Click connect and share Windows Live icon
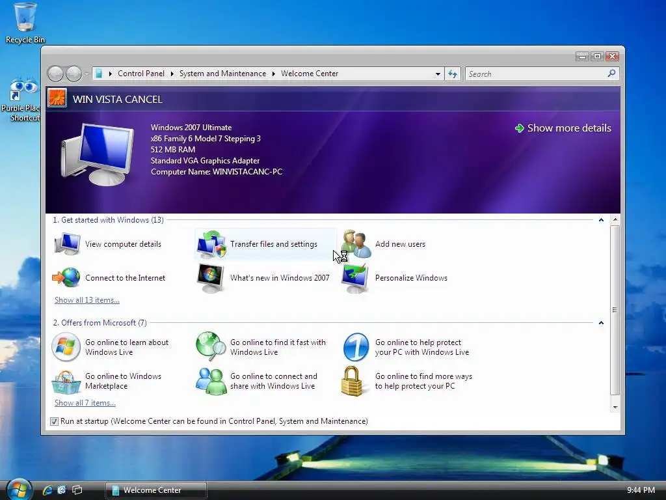The width and height of the screenshot is (666, 500). (211, 382)
